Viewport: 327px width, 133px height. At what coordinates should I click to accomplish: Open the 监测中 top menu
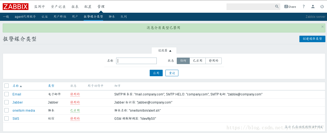[40, 7]
